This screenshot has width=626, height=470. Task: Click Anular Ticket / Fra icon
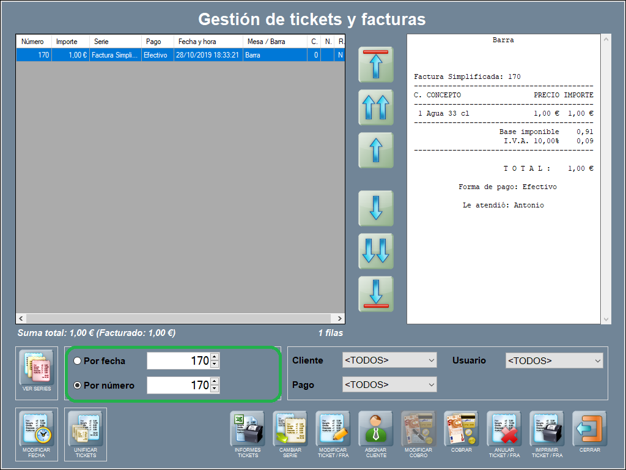click(x=504, y=429)
